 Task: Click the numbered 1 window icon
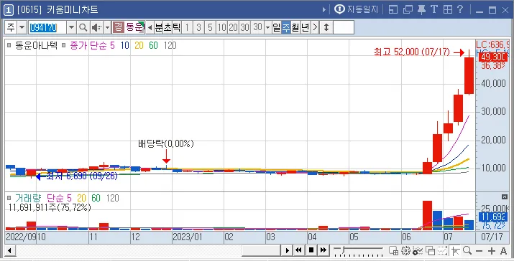pyautogui.click(x=8, y=10)
